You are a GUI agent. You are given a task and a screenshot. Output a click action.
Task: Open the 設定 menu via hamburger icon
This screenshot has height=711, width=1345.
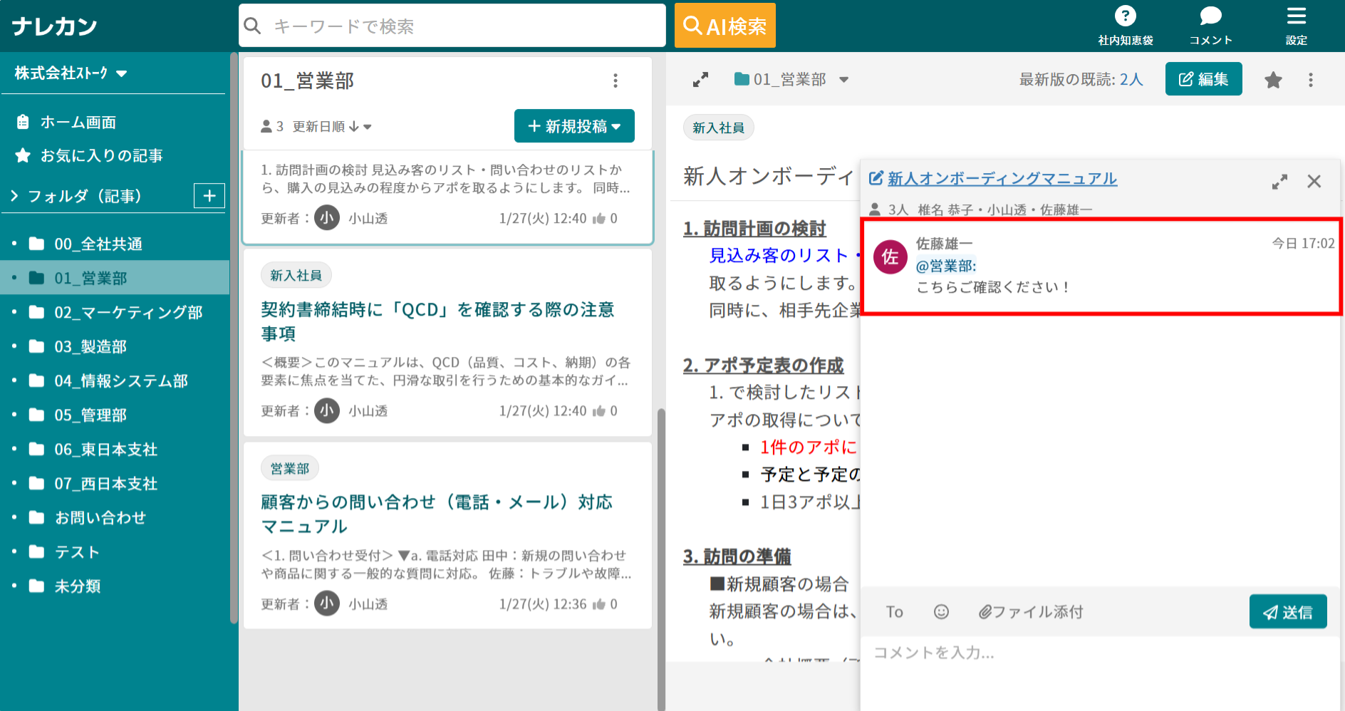point(1296,17)
